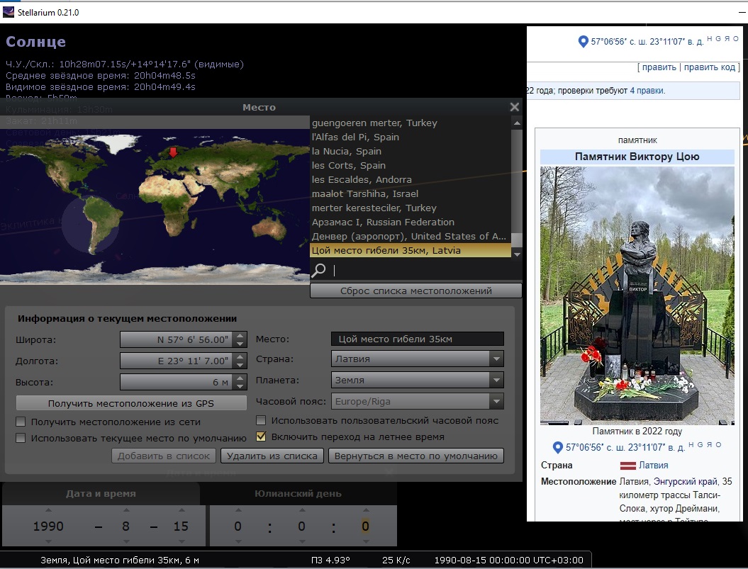Uncheck 'Включить переход на летнее время'
This screenshot has width=748, height=569.
pyautogui.click(x=261, y=436)
